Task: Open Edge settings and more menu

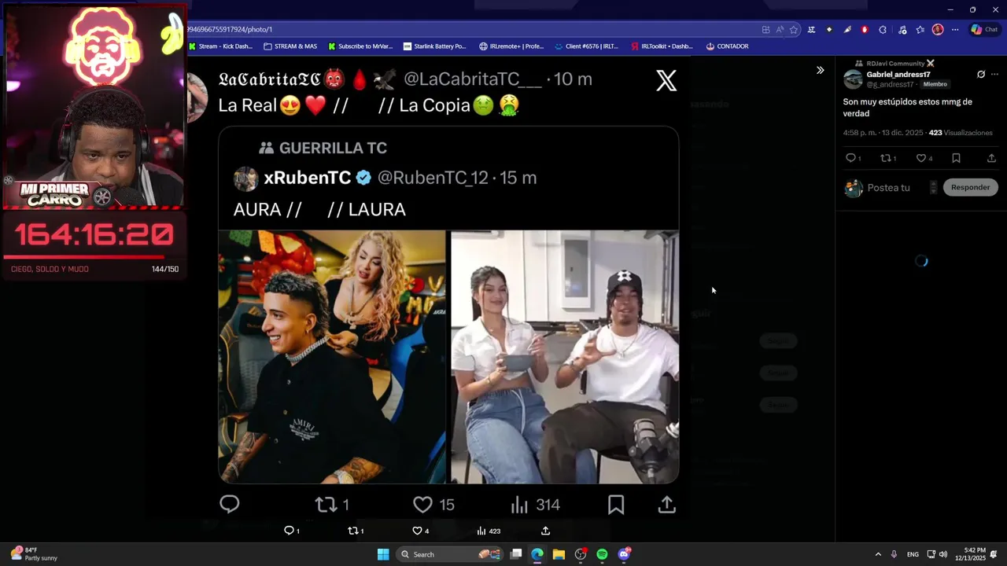Action: click(955, 30)
